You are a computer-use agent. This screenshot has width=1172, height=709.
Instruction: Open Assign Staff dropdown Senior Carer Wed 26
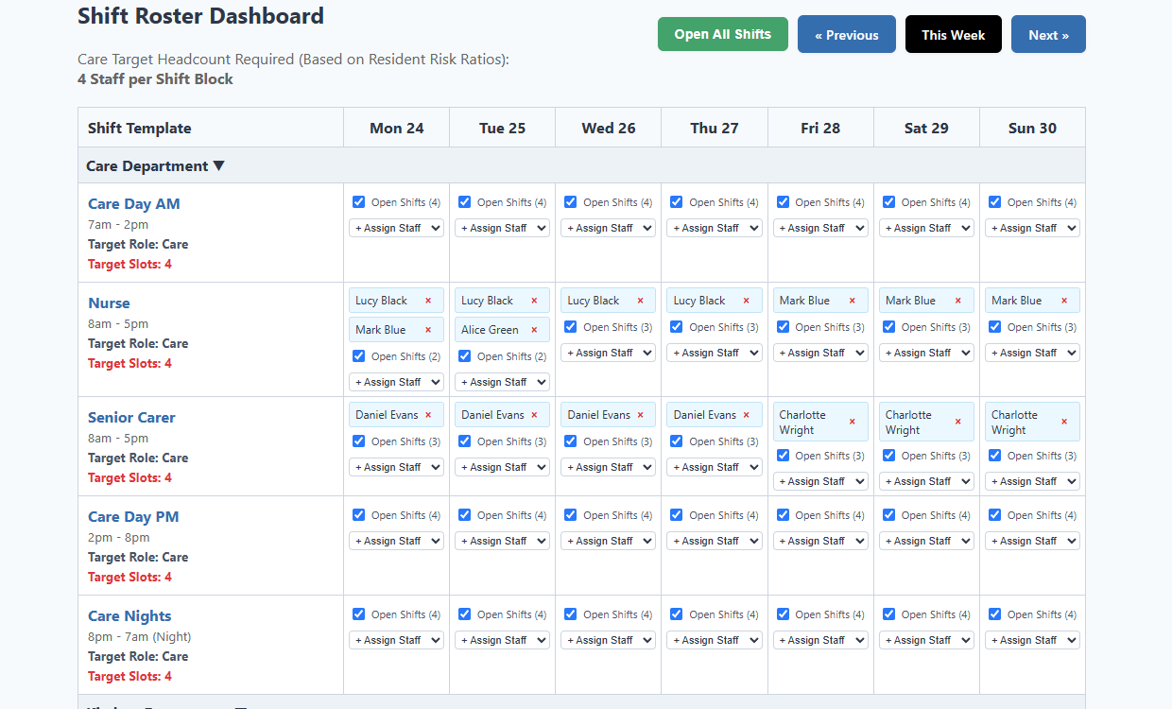(608, 467)
